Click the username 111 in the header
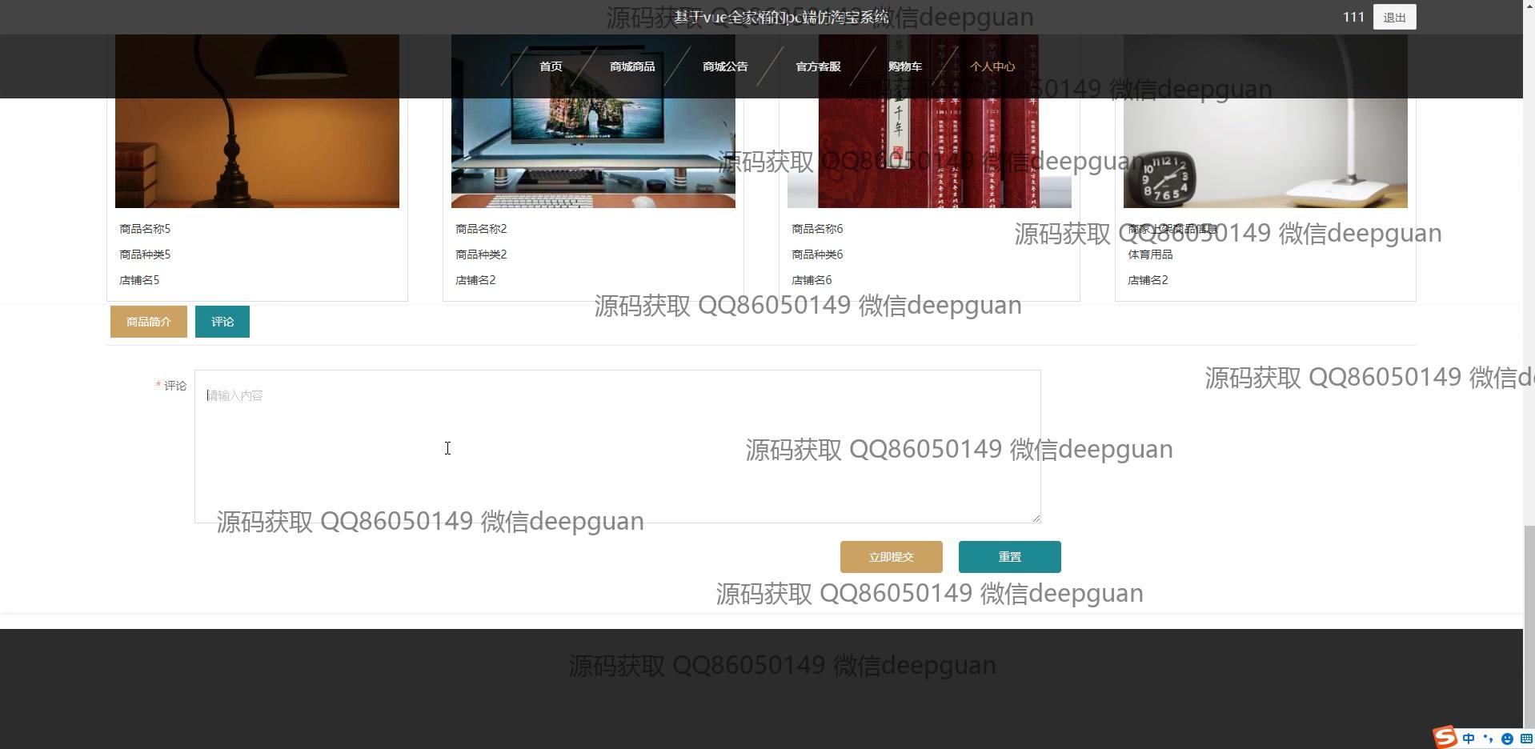Viewport: 1535px width, 749px height. coord(1353,17)
